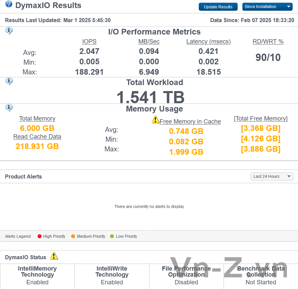Click the warning icon beside DymaxIO Status
Viewport: 298px width, 289px height.
point(54,256)
